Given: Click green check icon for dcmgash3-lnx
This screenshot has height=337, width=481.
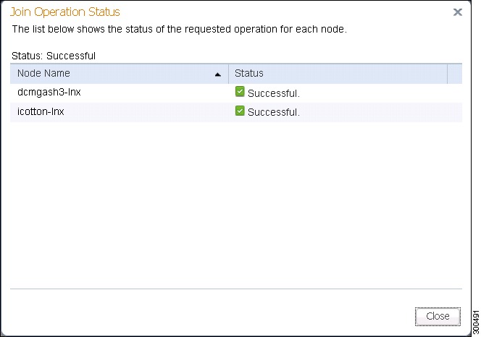Looking at the screenshot, I should coord(240,92).
